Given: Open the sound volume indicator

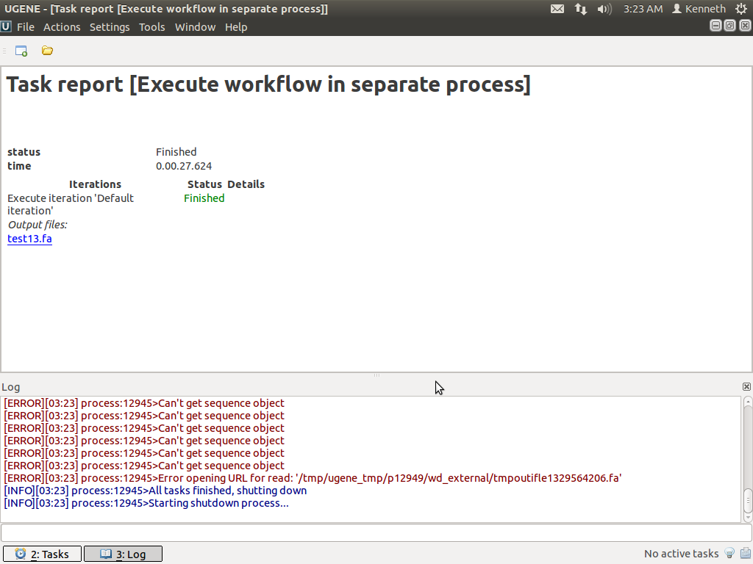Looking at the screenshot, I should [x=604, y=9].
